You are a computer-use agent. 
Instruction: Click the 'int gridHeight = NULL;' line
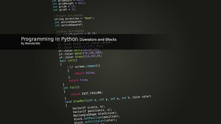(69, 3)
